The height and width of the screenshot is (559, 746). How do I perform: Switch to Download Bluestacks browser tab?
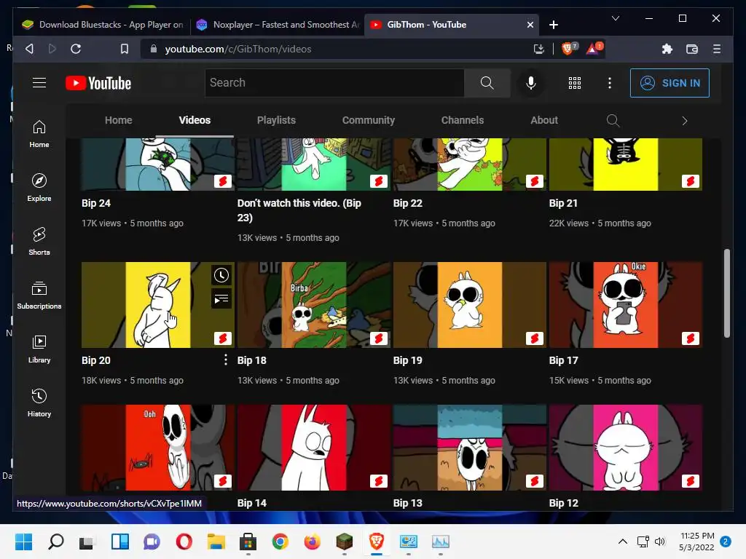point(103,25)
